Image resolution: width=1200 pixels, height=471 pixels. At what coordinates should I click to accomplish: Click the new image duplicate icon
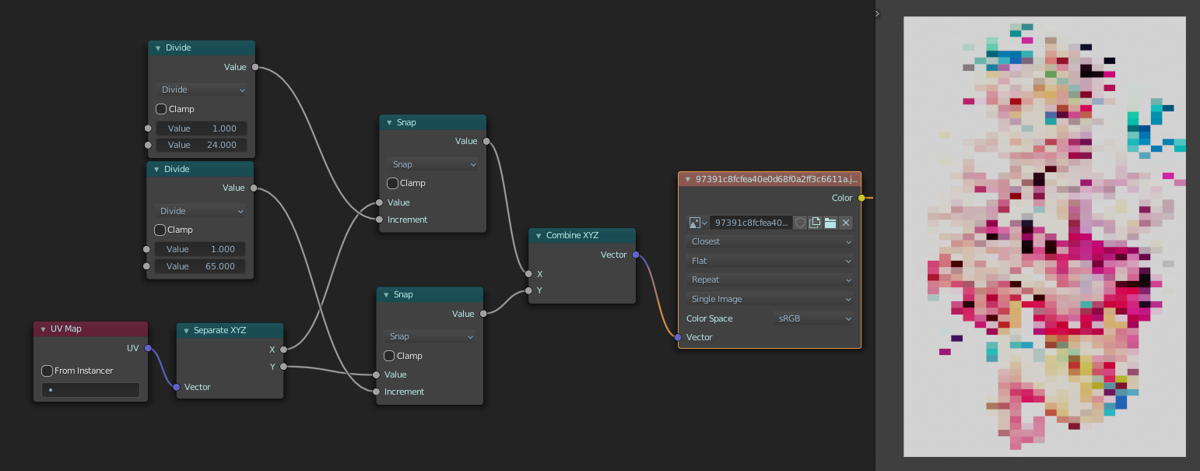coord(815,223)
